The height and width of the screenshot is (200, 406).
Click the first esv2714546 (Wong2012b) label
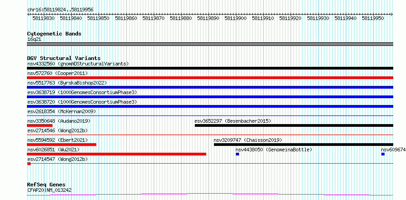57,130
